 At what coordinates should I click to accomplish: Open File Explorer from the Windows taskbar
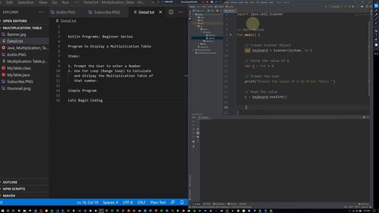coord(24,211)
